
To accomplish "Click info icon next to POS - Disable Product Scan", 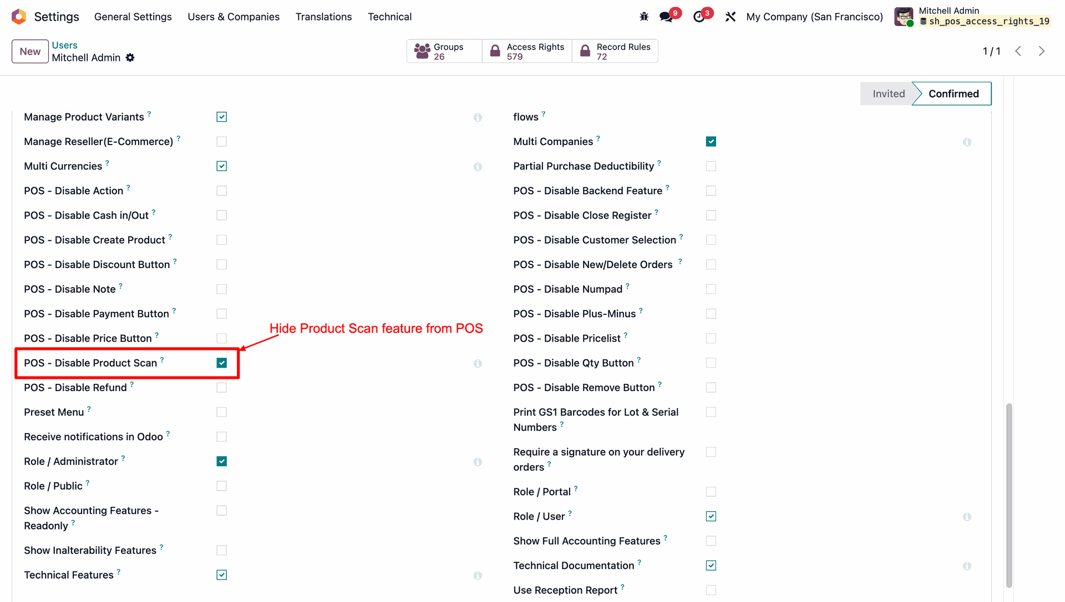I will click(478, 363).
